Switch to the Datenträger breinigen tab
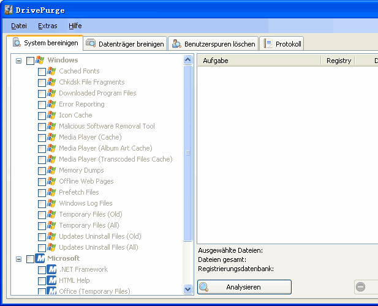Image resolution: width=378 pixels, height=306 pixels. (126, 44)
